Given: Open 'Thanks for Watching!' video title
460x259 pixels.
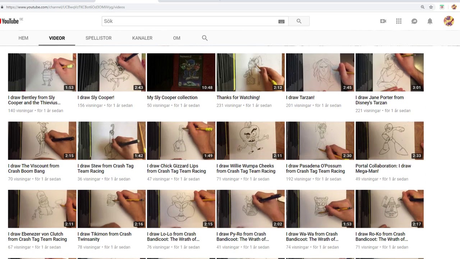Looking at the screenshot, I should (238, 97).
